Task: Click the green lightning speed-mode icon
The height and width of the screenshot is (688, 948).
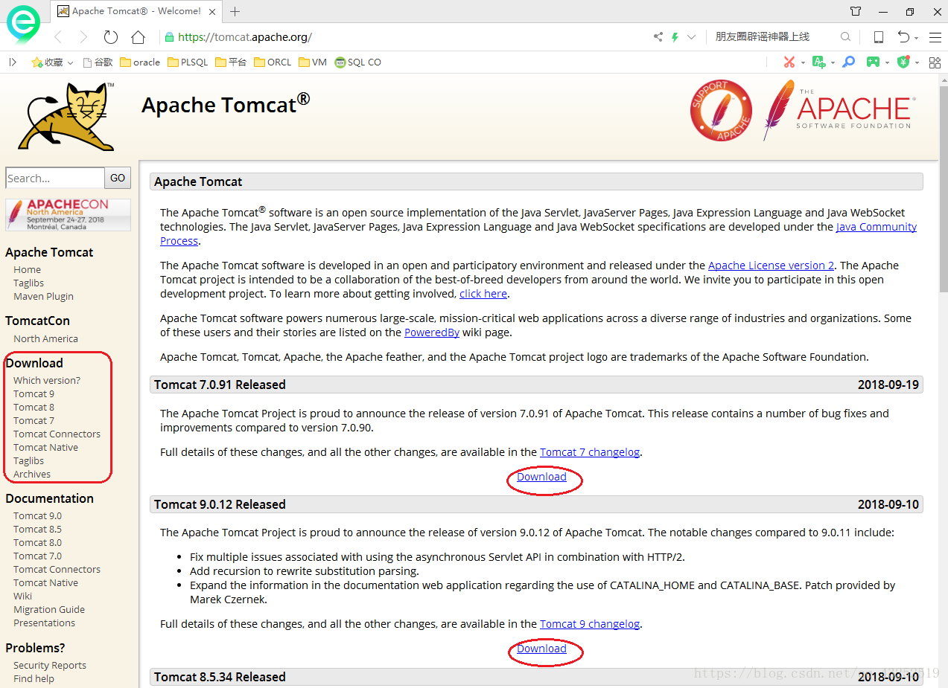Action: (675, 37)
